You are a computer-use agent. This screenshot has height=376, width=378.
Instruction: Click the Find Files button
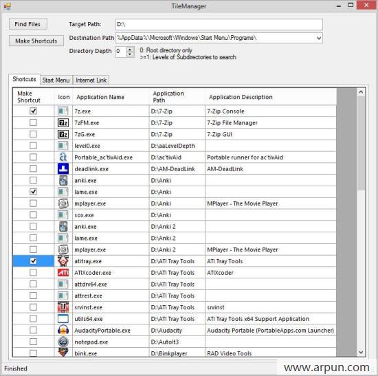[x=28, y=24]
